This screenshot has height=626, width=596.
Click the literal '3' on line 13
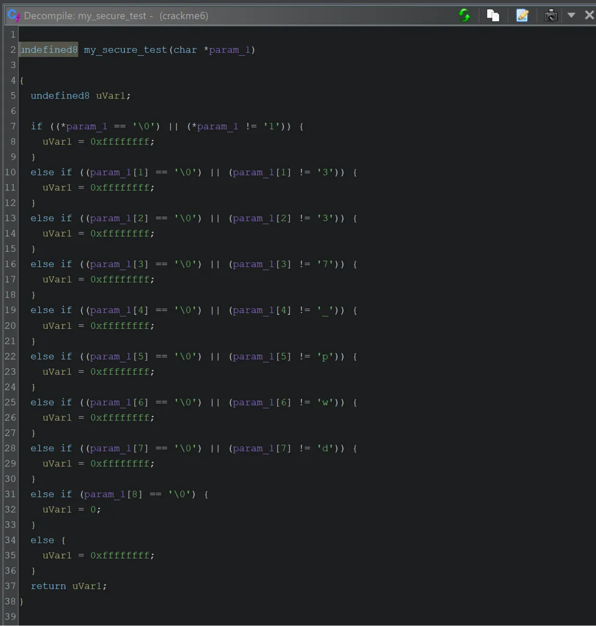[x=325, y=218]
